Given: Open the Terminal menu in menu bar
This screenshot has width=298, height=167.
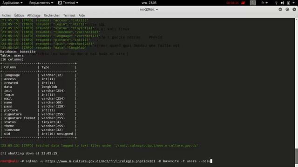Looking at the screenshot, I should [x=69, y=15].
